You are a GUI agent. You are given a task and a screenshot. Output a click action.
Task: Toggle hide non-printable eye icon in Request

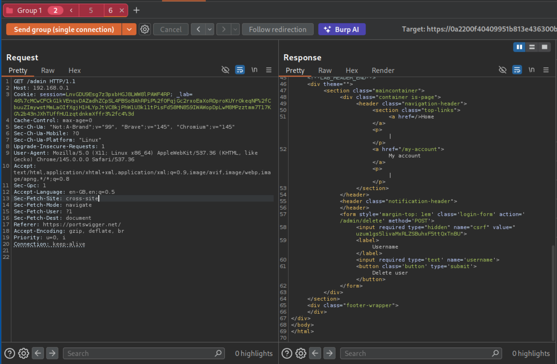(225, 70)
